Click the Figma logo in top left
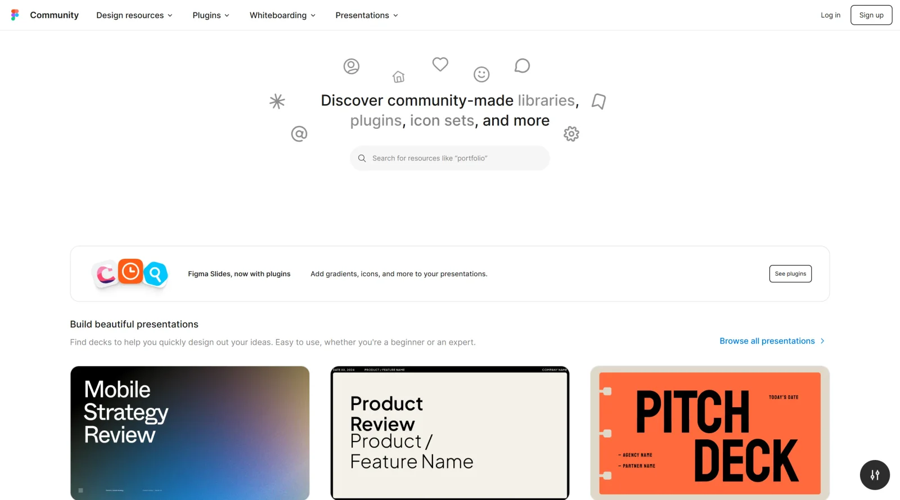 (15, 15)
